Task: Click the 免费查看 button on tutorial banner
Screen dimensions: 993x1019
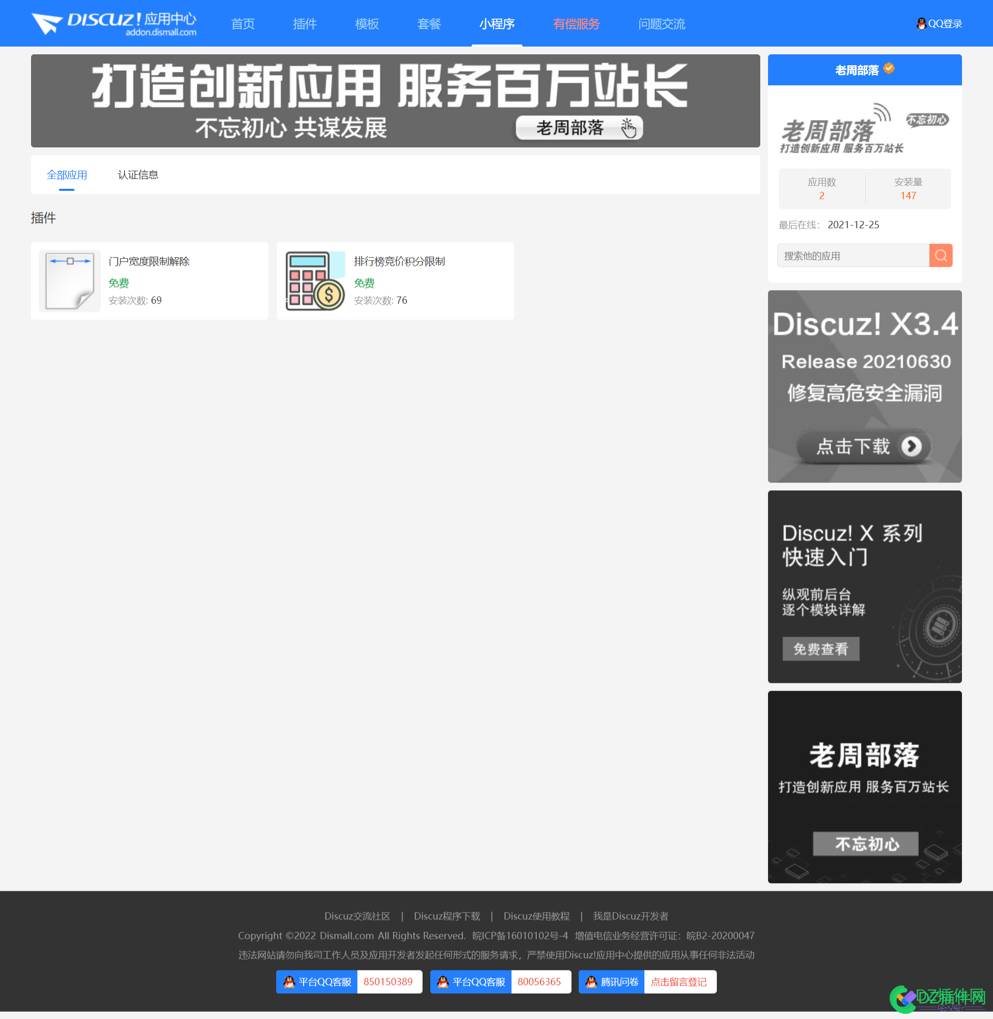Action: coord(821,649)
